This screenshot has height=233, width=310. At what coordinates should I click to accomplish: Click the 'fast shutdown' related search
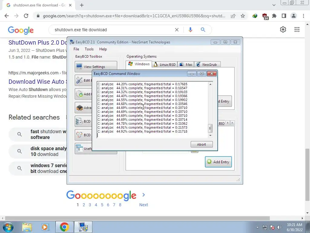[38, 134]
